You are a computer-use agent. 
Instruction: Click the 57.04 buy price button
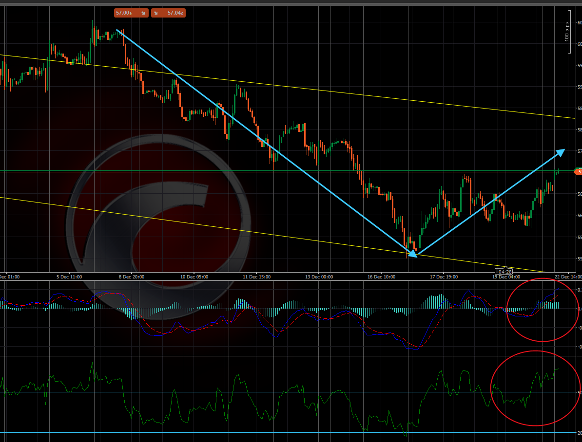[x=168, y=13]
